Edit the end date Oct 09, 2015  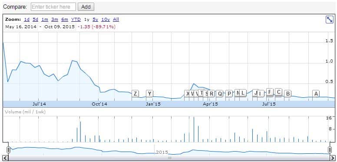[59, 27]
